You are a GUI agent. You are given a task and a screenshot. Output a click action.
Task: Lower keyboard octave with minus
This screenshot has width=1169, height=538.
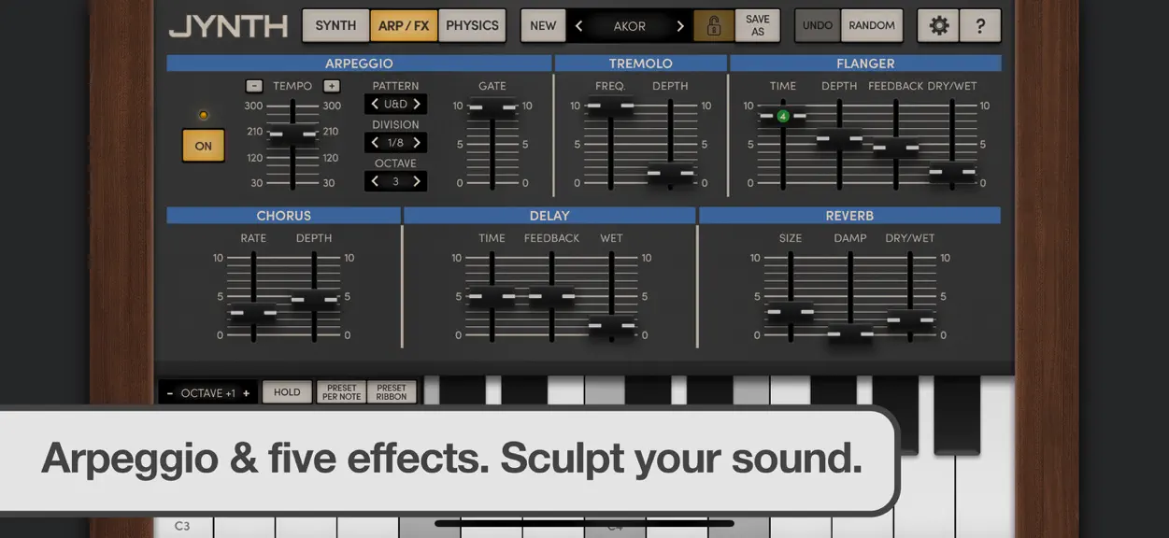(x=169, y=393)
